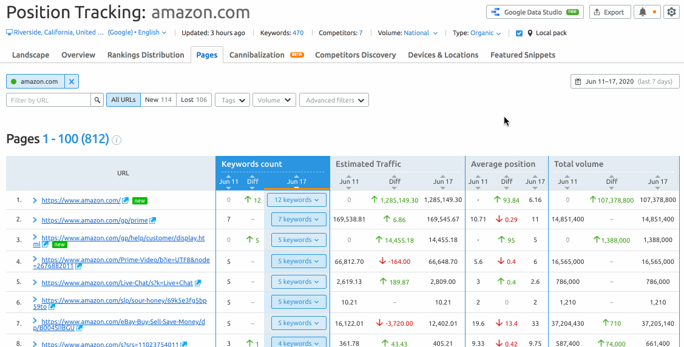Open the Volume filter dropdown

point(274,100)
